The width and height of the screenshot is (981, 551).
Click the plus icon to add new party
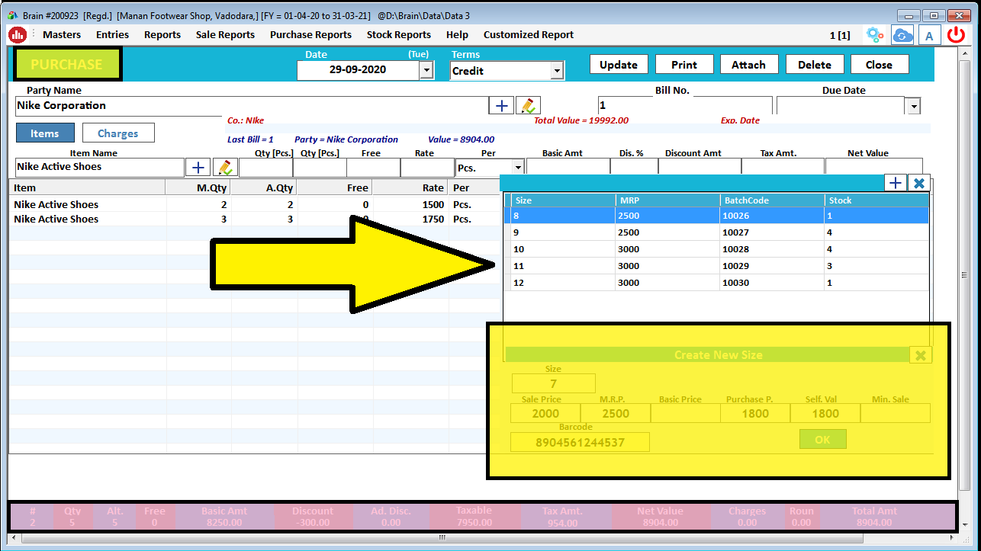point(501,104)
